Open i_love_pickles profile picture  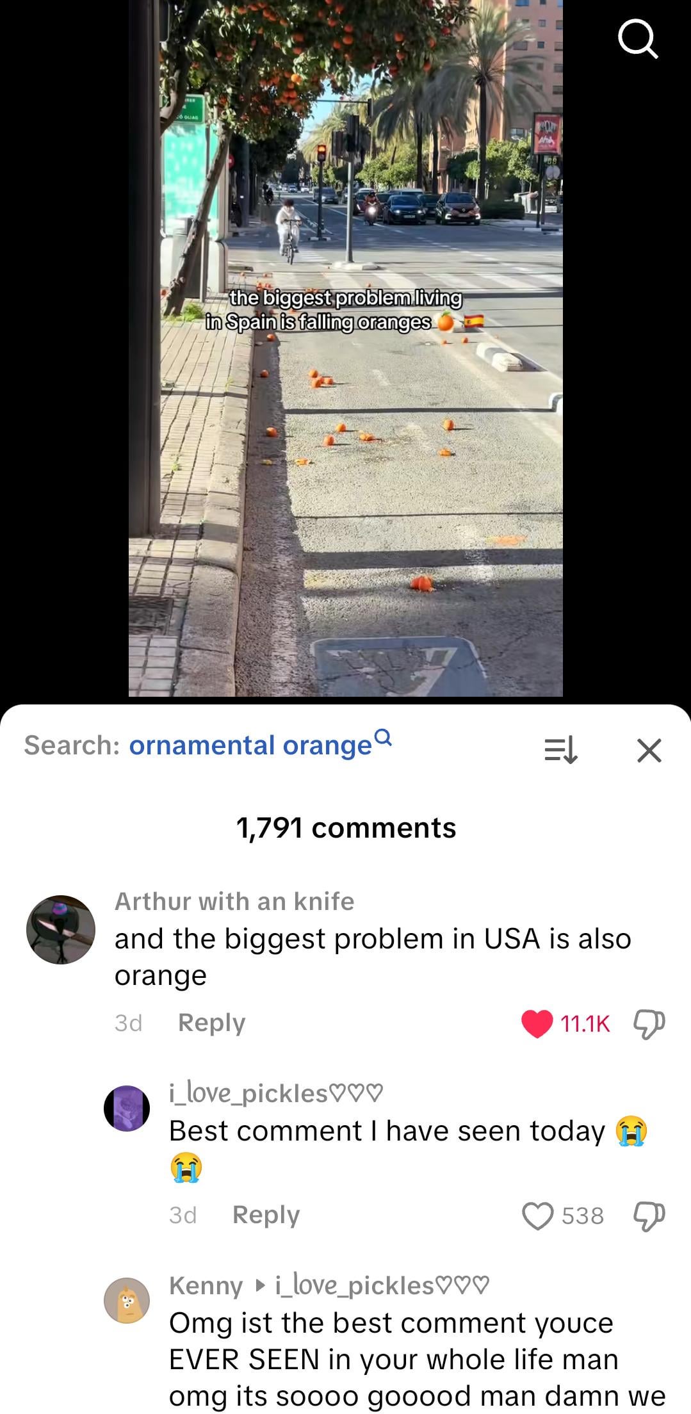127,1108
